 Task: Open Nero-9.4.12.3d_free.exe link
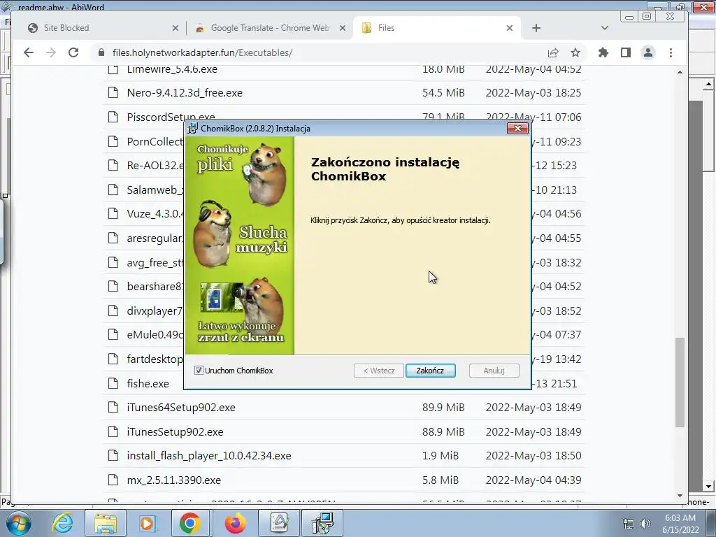coord(185,93)
